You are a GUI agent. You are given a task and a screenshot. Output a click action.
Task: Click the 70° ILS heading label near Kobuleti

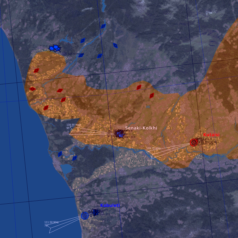pyautogui.click(x=46, y=225)
